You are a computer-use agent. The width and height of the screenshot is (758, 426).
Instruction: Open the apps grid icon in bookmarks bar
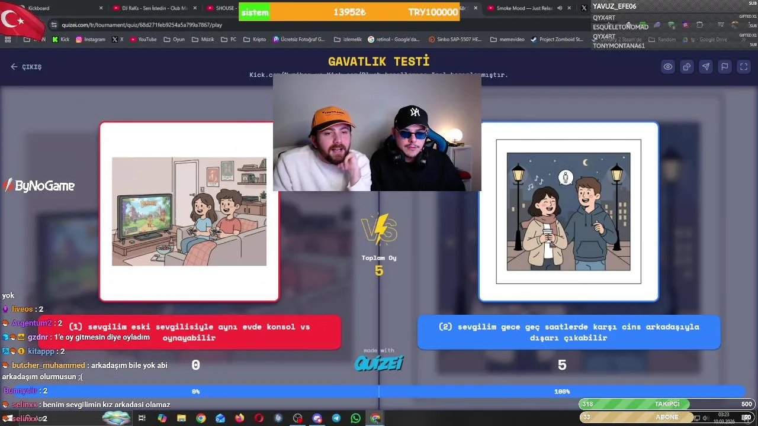click(x=8, y=40)
